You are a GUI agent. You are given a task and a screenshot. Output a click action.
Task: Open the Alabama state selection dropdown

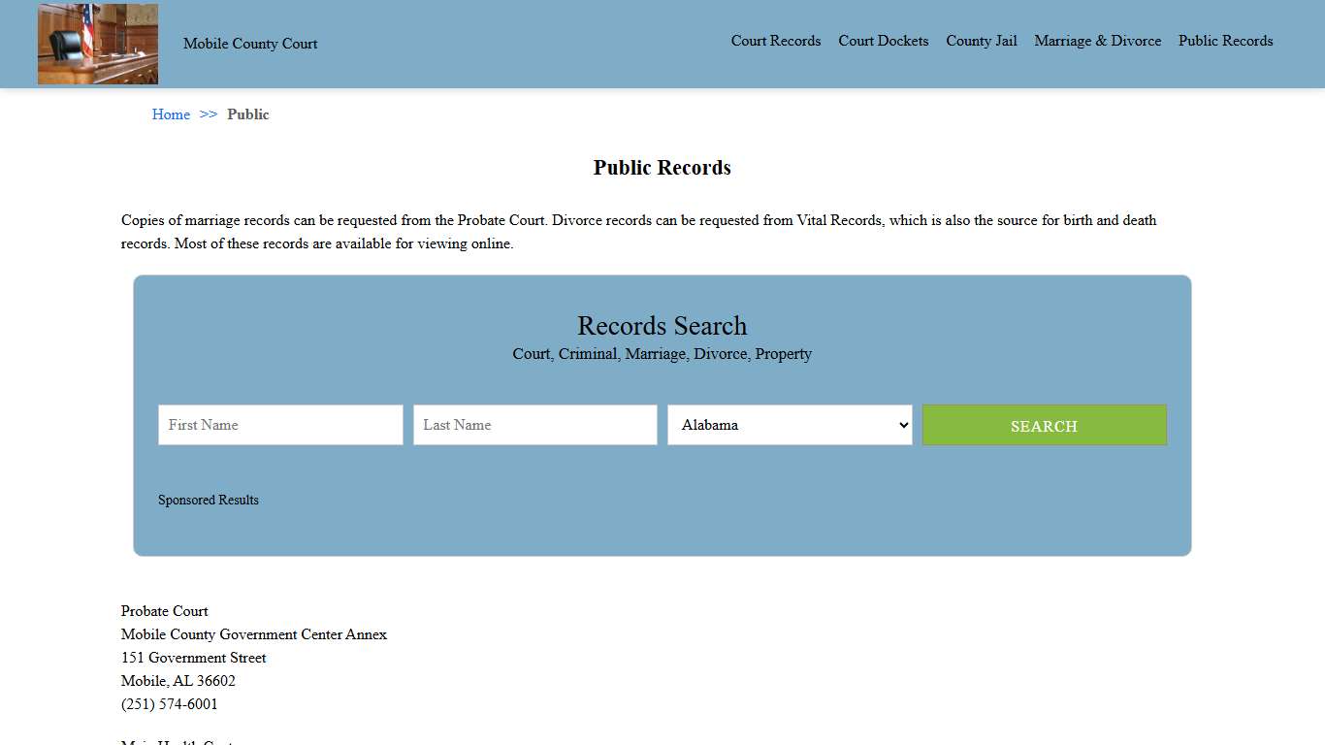point(789,425)
